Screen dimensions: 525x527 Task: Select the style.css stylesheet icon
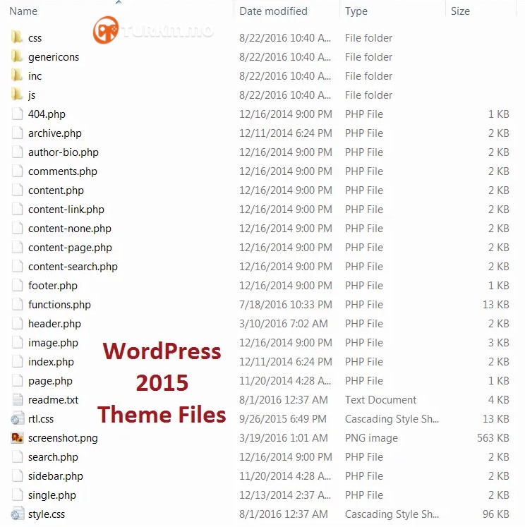tap(17, 514)
